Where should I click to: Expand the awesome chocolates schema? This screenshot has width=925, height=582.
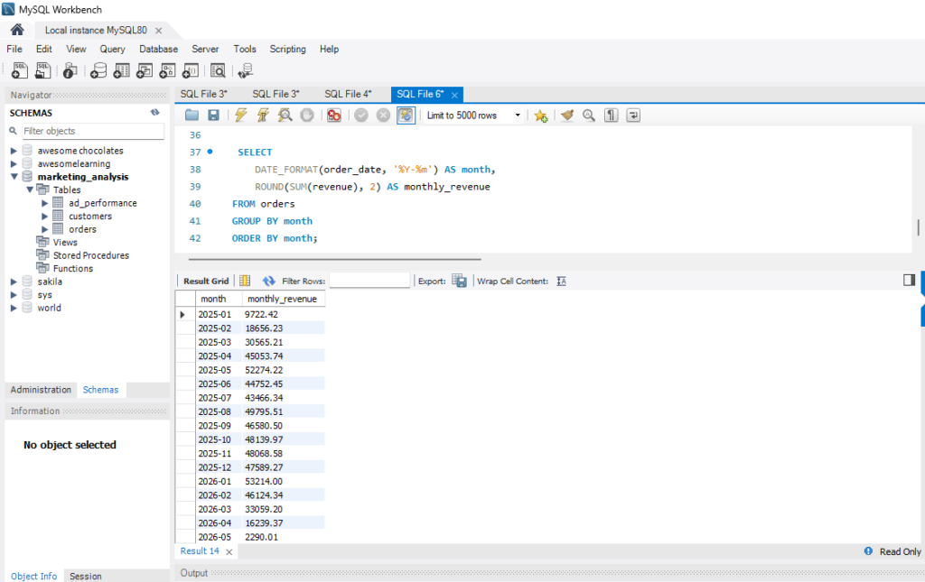pos(14,151)
